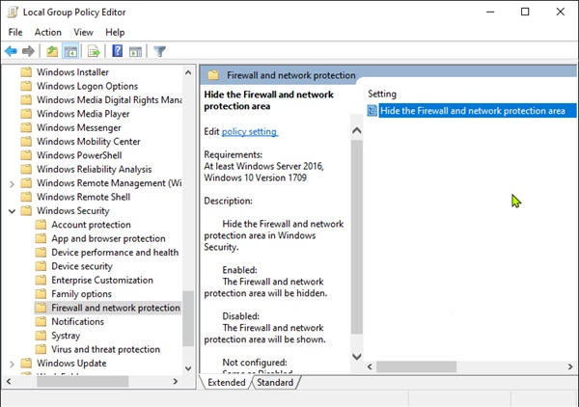Image resolution: width=579 pixels, height=407 pixels.
Task: Switch to the Standard tab
Action: [x=275, y=382]
